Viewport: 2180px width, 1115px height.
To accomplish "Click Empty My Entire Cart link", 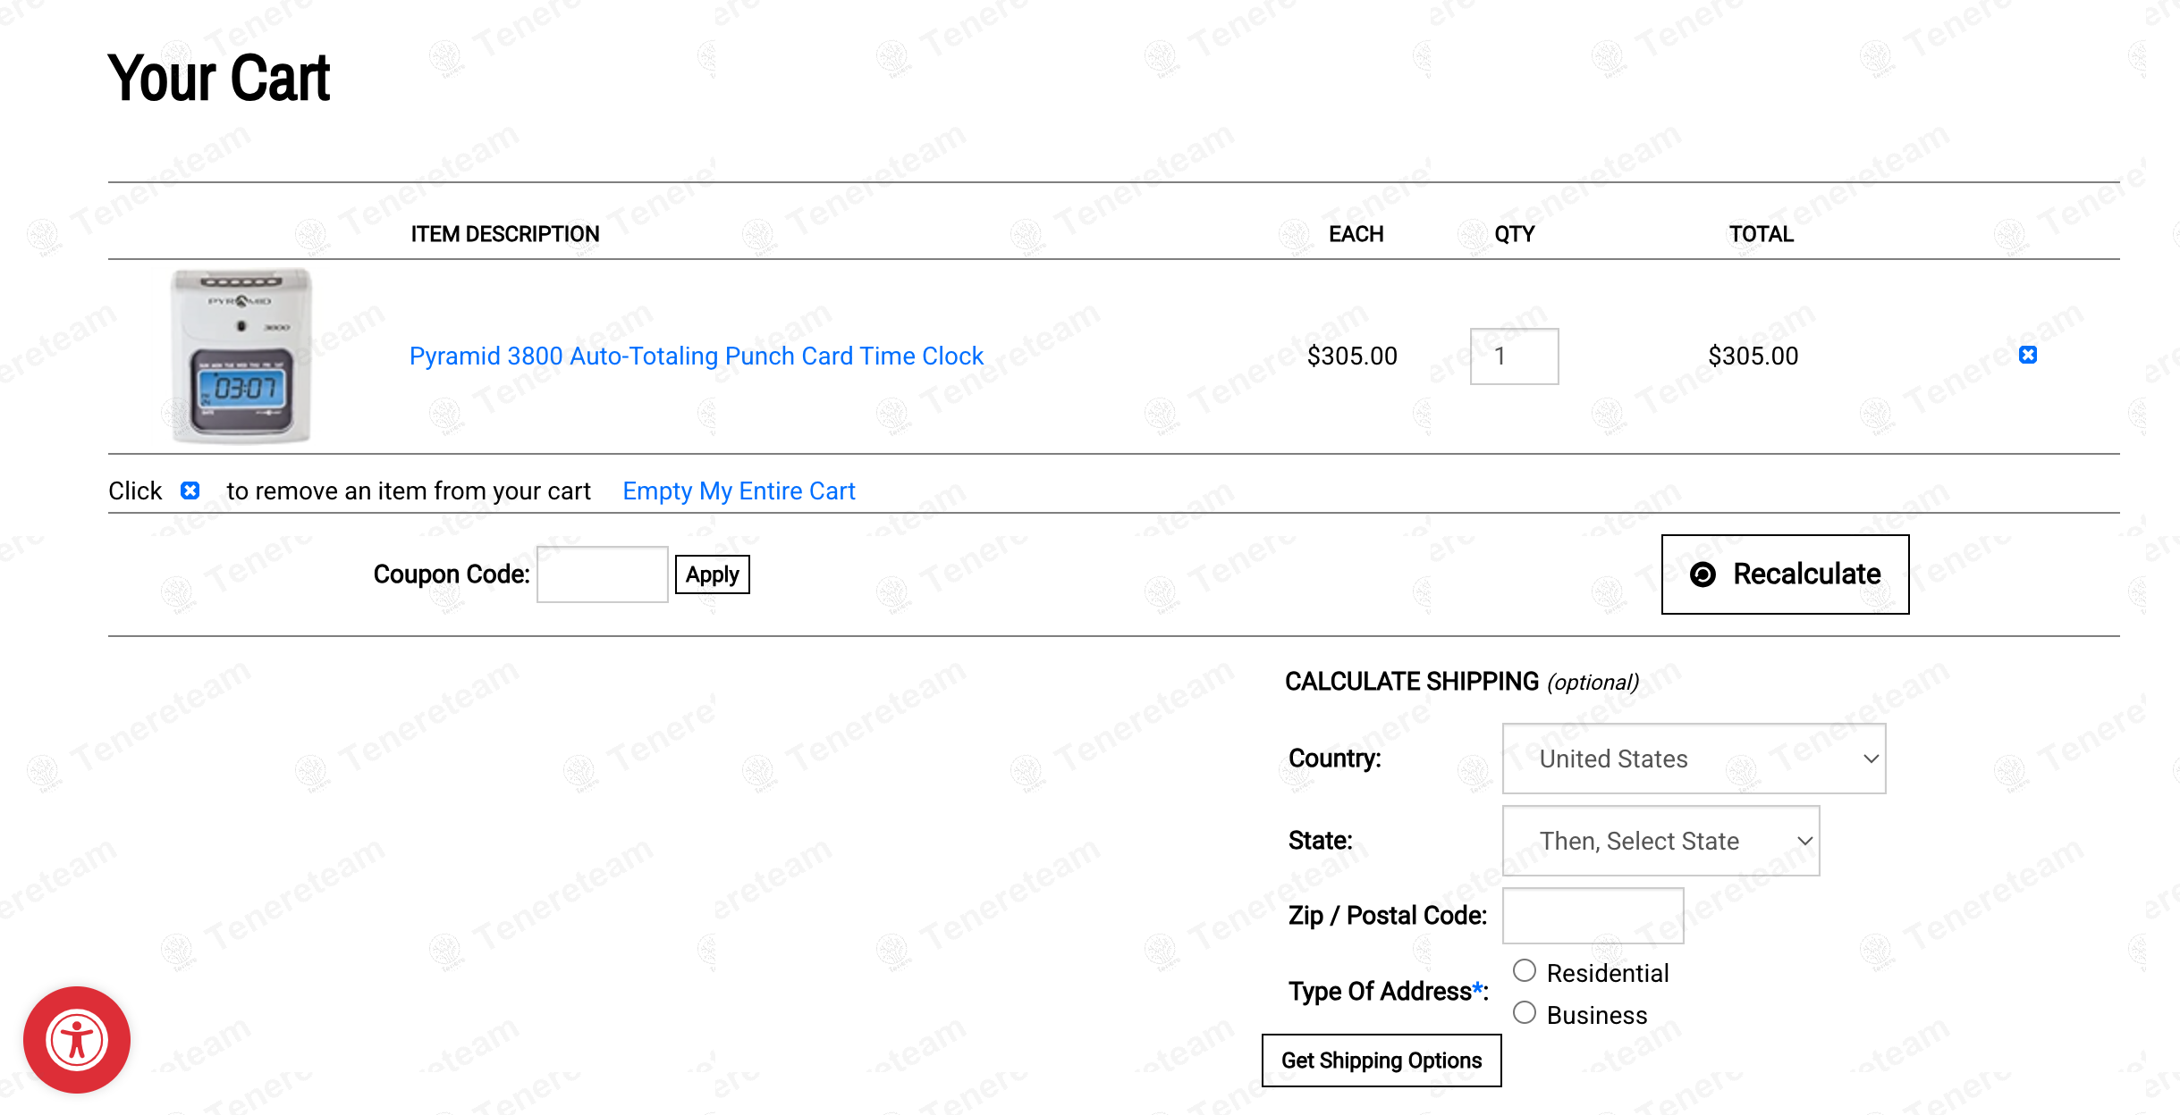I will pos(739,490).
